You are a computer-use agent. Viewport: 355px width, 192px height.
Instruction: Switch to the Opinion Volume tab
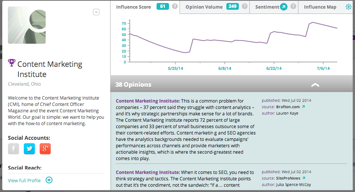204,7
